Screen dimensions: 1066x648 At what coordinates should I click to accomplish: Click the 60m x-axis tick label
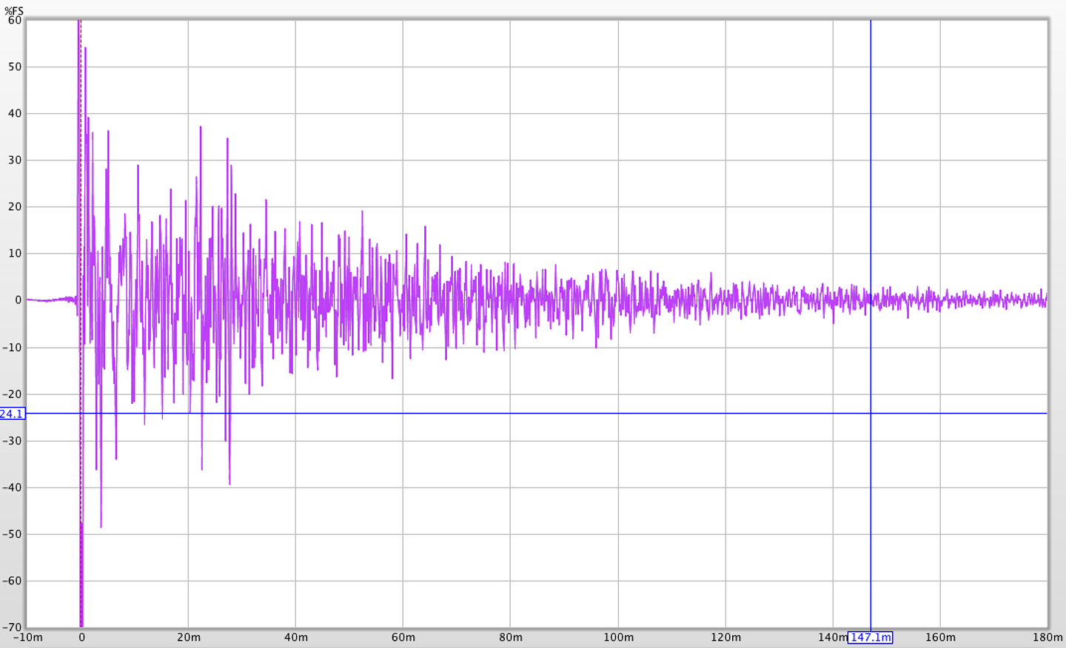coord(403,637)
